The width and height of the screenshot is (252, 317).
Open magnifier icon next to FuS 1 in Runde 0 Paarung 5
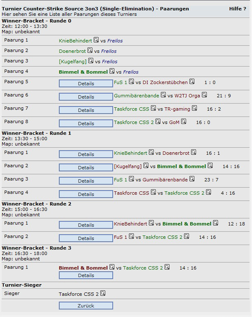[x=131, y=81]
